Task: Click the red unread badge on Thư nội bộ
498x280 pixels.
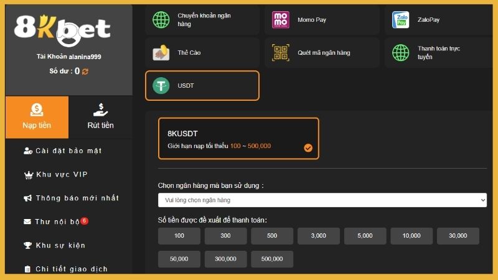Action: click(x=84, y=221)
